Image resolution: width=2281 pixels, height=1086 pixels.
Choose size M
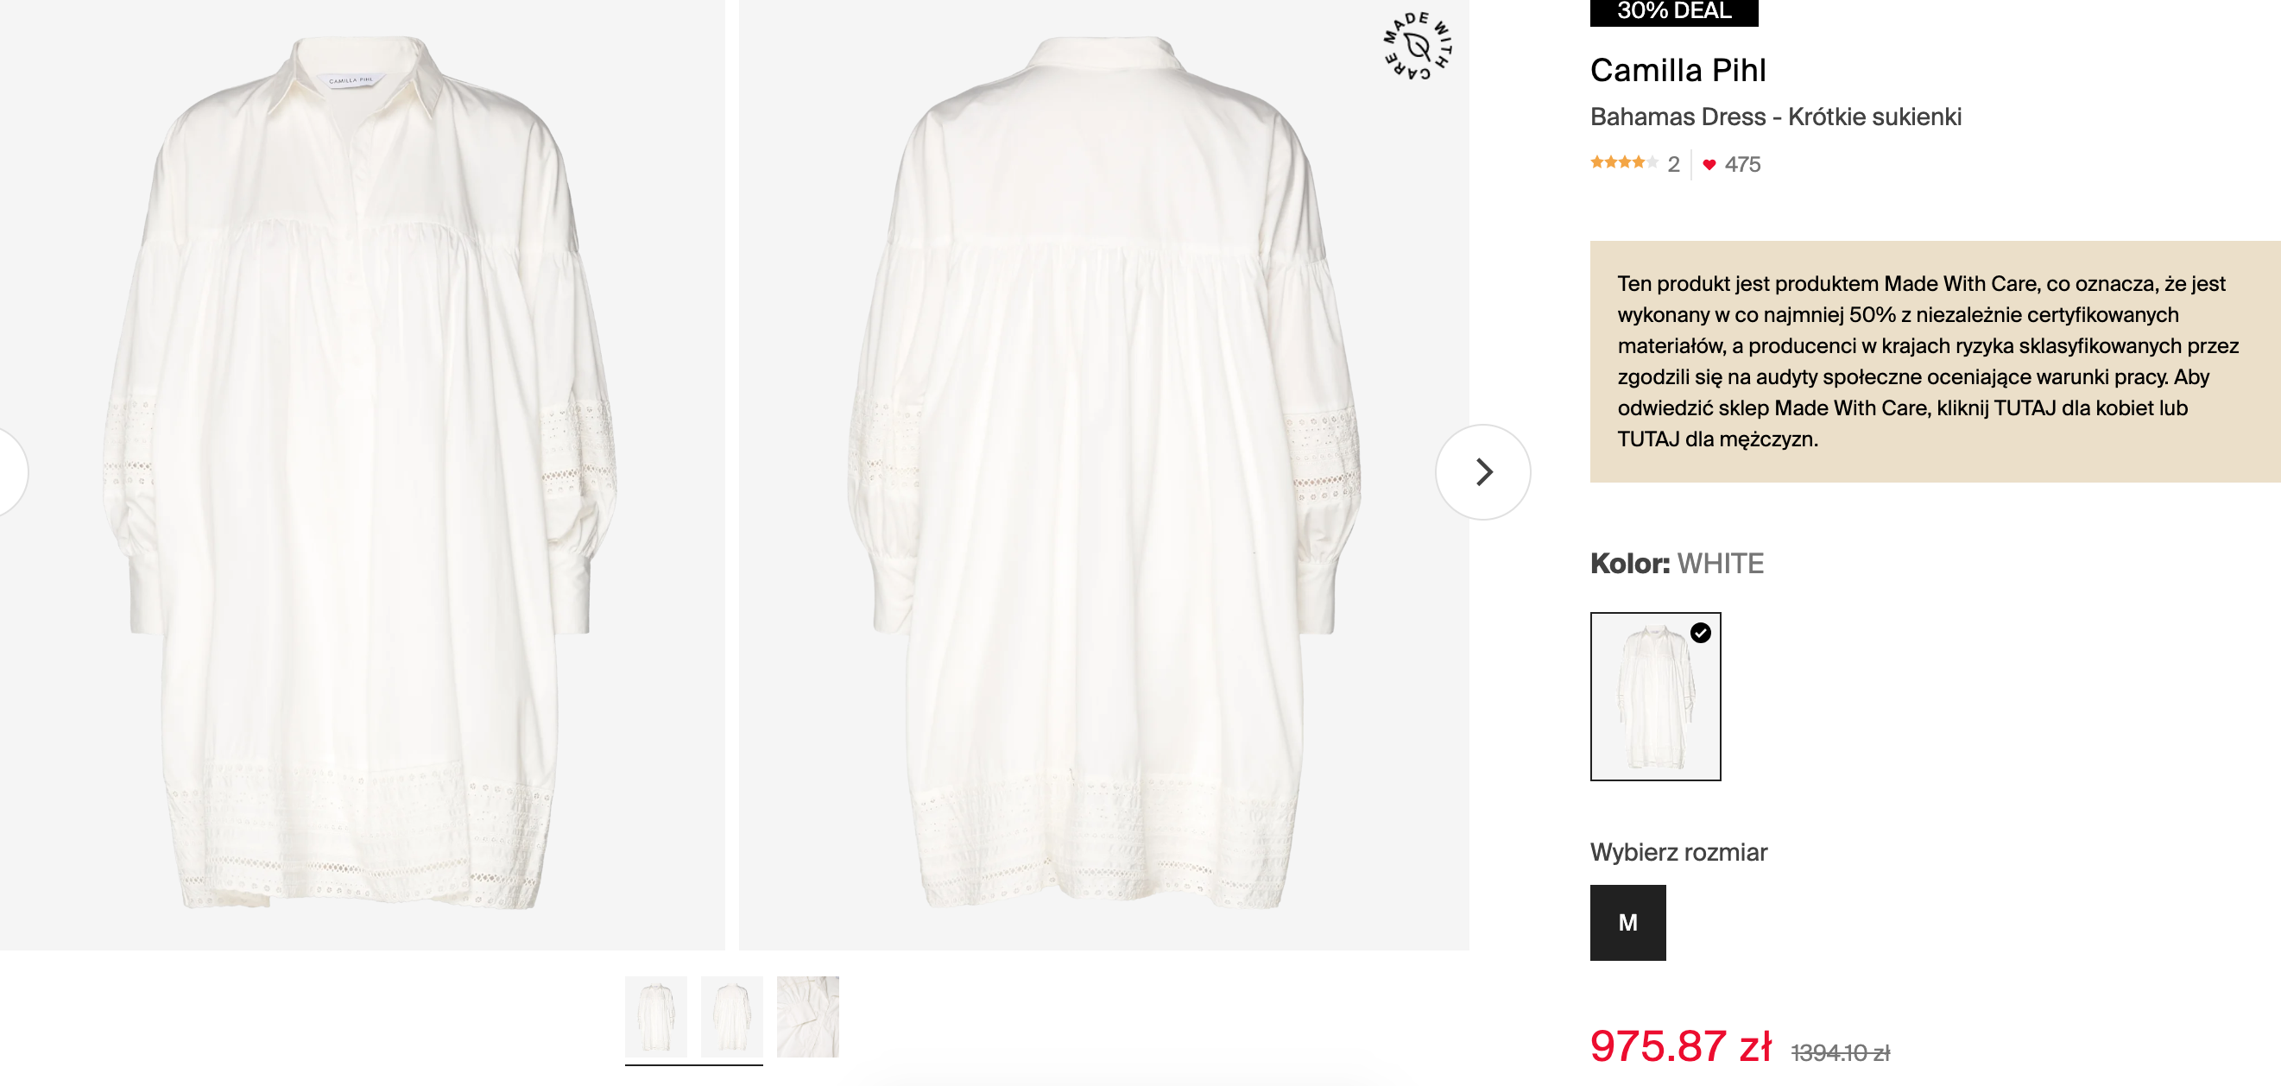point(1627,922)
